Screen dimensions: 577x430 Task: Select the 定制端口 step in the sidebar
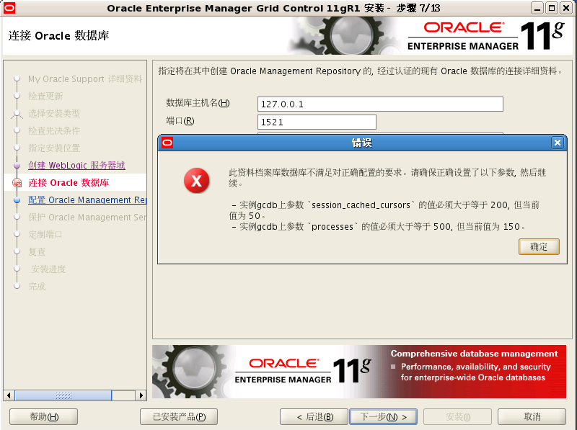pos(45,235)
